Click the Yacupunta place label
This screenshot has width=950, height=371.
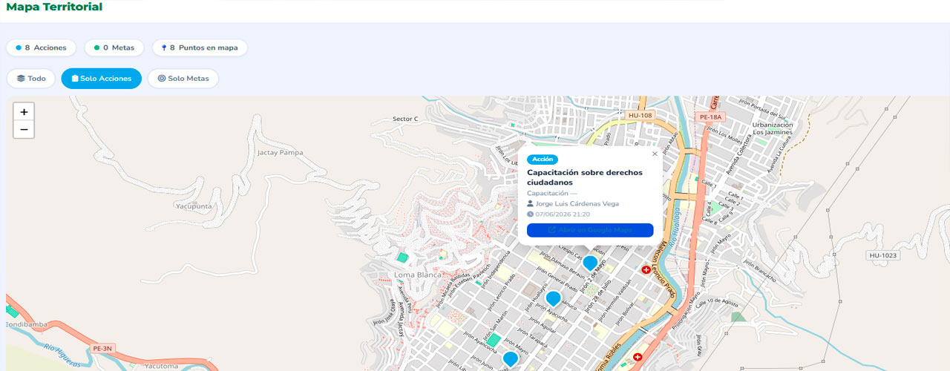tap(194, 206)
